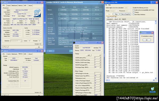Open the File menu in Hyper PI
The width and height of the screenshot is (159, 101).
pos(106,5)
